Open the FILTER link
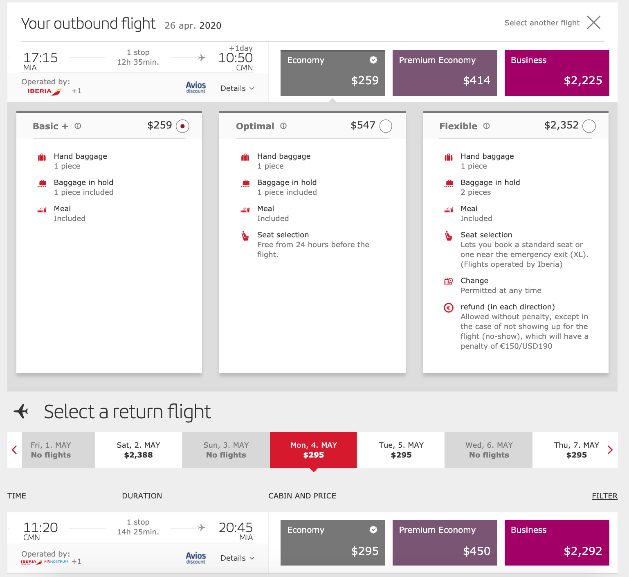Viewport: 629px width, 577px height. tap(604, 496)
